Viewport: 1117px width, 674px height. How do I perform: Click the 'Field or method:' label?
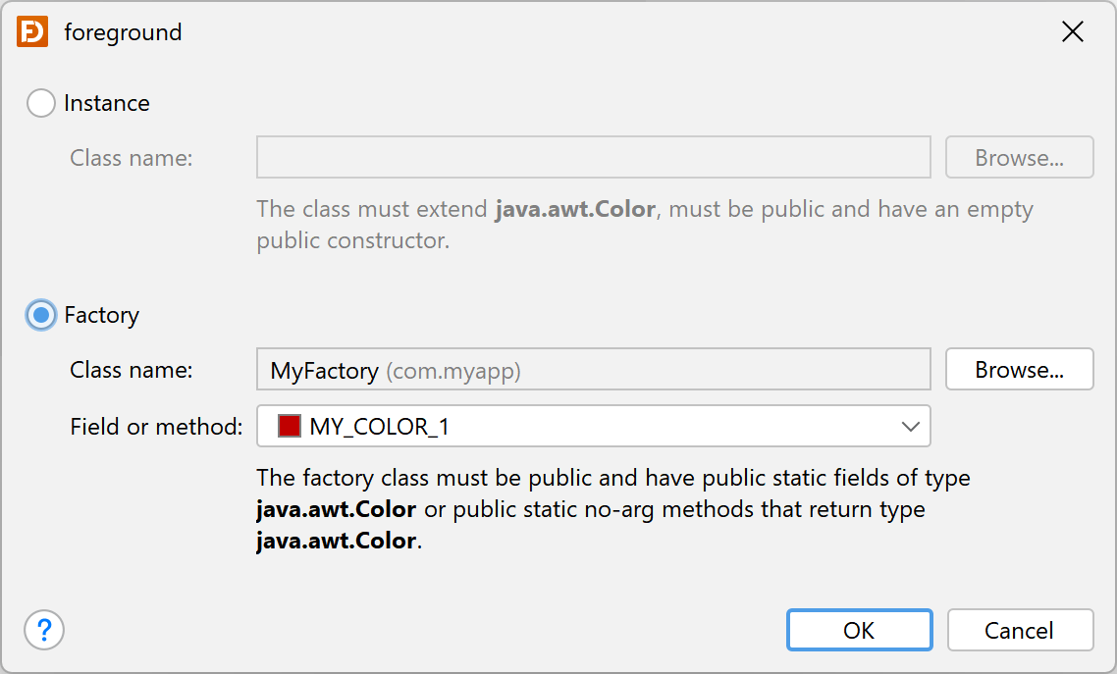pyautogui.click(x=157, y=427)
